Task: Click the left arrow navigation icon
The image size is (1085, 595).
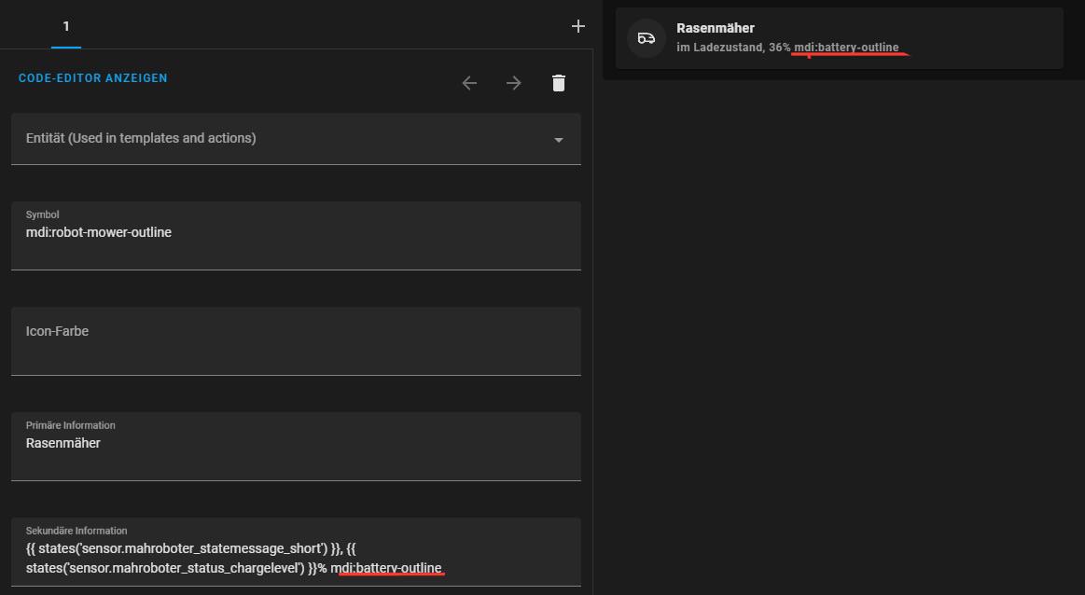Action: [x=469, y=82]
